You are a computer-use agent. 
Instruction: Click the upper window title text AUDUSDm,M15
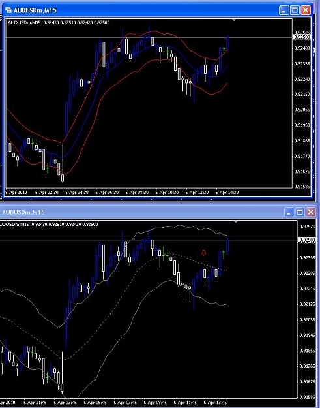pyautogui.click(x=35, y=10)
